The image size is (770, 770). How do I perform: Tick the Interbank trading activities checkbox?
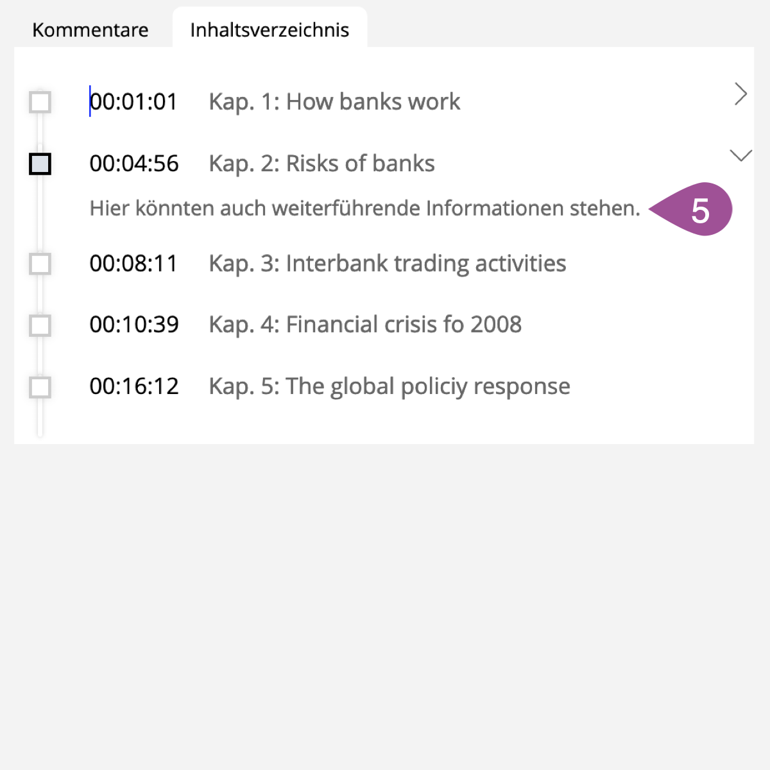[40, 264]
